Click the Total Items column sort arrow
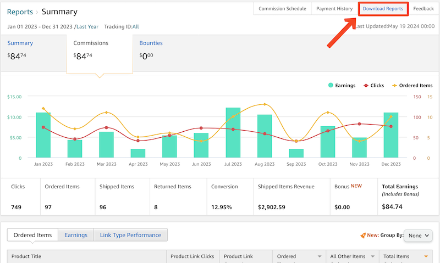440x263 pixels. 426,256
